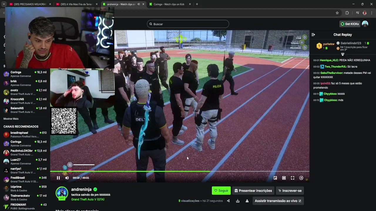The height and width of the screenshot is (211, 376).
Task: Open Chrome media controls icon
Action: [357, 13]
